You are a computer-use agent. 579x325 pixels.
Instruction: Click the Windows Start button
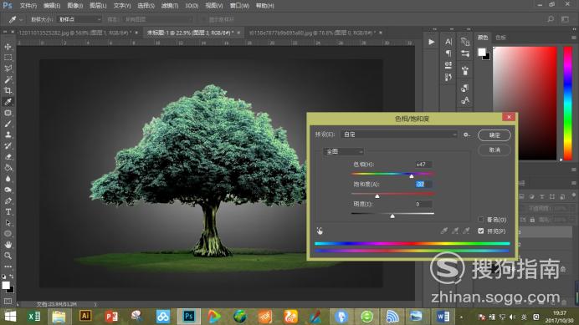pyautogui.click(x=10, y=317)
